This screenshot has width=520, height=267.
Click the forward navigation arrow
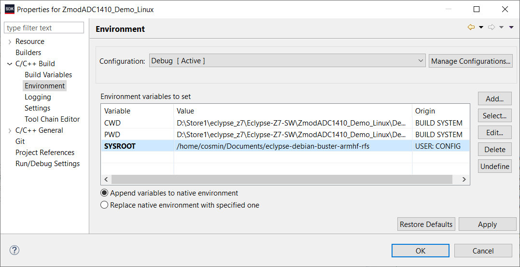click(492, 28)
